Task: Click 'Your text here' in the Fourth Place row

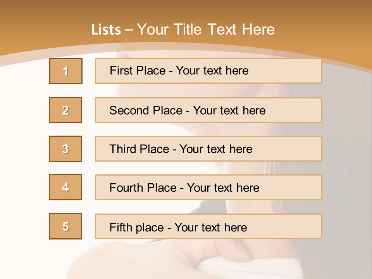Action: (x=223, y=188)
